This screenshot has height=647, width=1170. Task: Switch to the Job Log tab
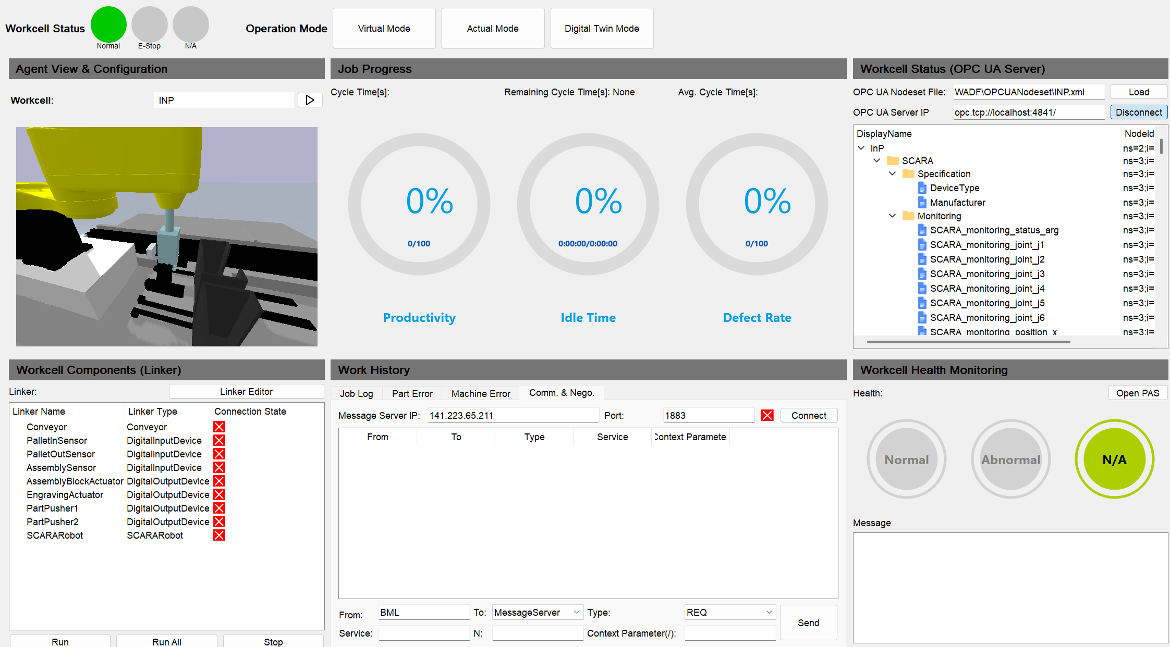tap(357, 393)
